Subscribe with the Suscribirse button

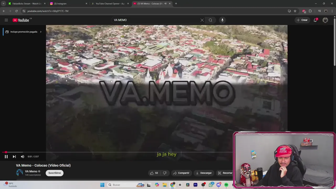(x=55, y=173)
